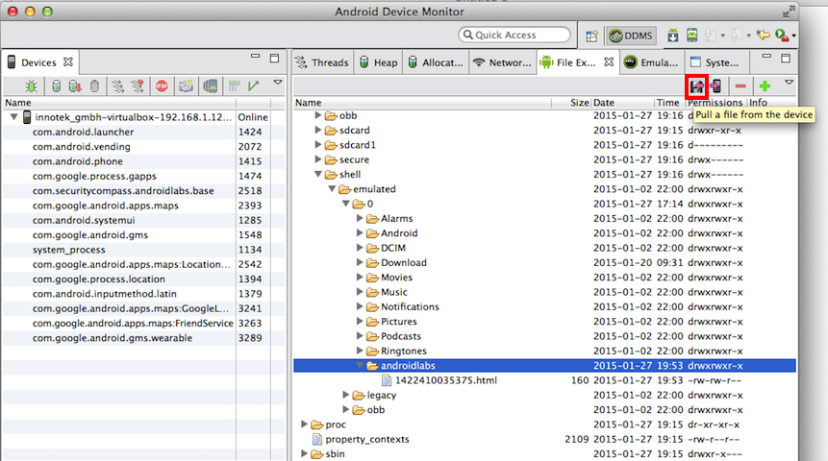Open the Devices panel view menu triangle
The image size is (828, 461).
[x=278, y=83]
